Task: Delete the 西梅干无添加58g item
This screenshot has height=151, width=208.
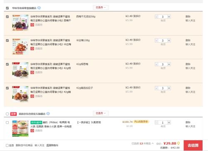Action: click(188, 17)
